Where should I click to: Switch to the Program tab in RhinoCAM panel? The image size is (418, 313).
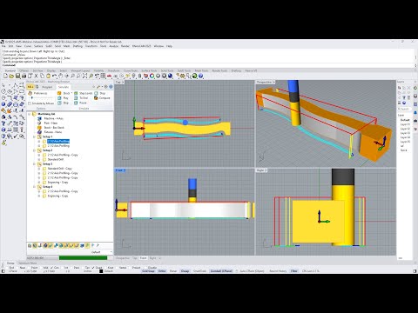(x=47, y=87)
